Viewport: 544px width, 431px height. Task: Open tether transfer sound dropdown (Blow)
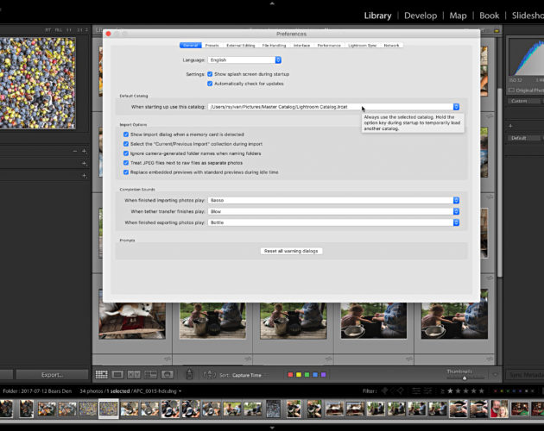point(334,211)
